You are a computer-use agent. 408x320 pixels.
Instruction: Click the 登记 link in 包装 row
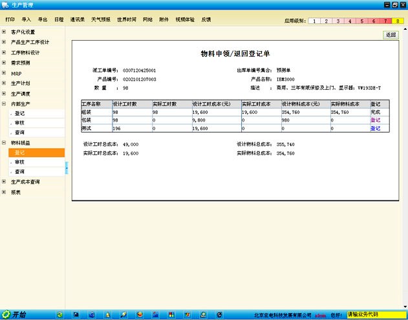point(375,120)
